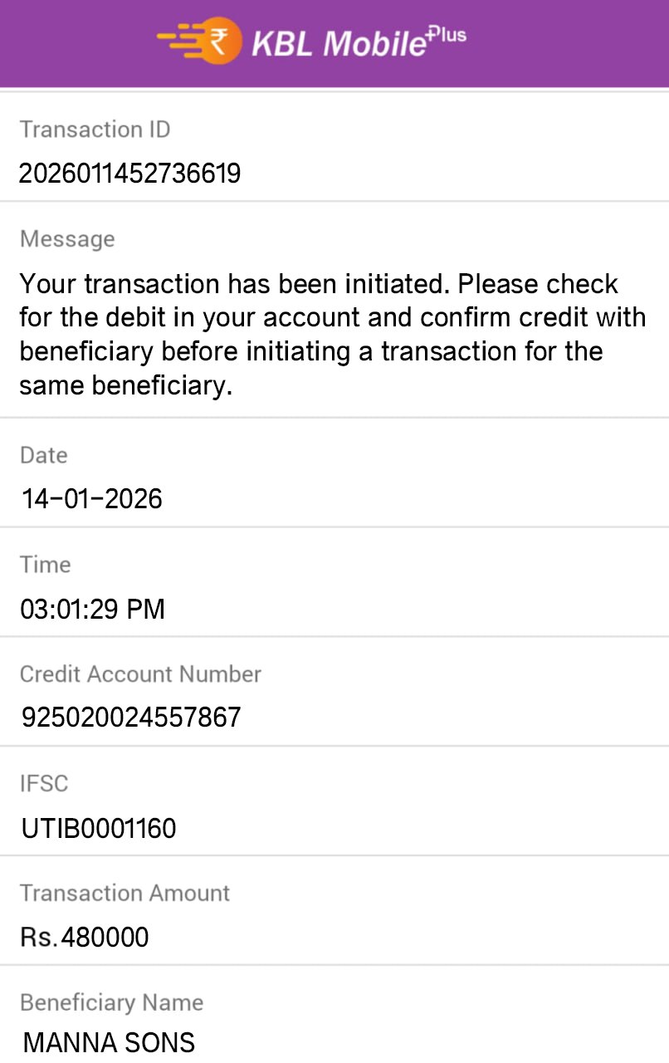Click the Message field label
Image resolution: width=669 pixels, height=1063 pixels.
coord(67,239)
